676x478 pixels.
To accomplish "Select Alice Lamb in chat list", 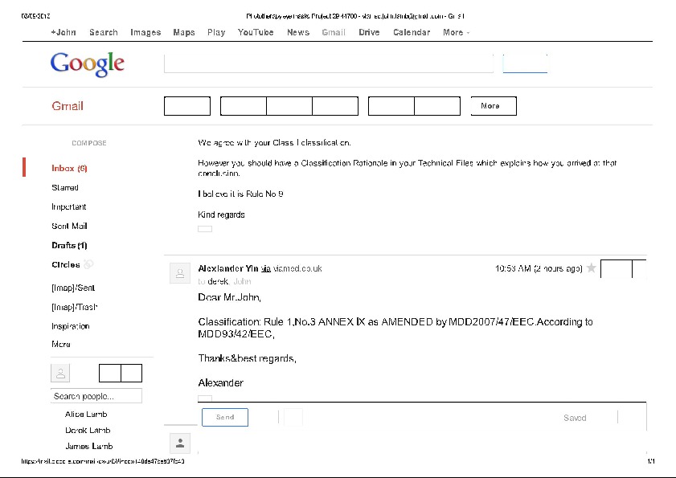I will 86,415.
